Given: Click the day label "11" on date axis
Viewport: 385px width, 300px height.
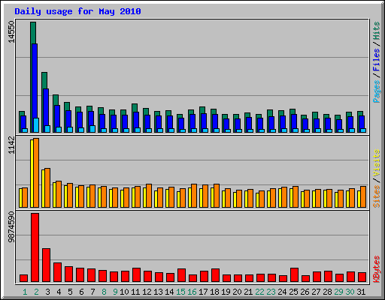Looking at the screenshot, I should click(135, 292).
